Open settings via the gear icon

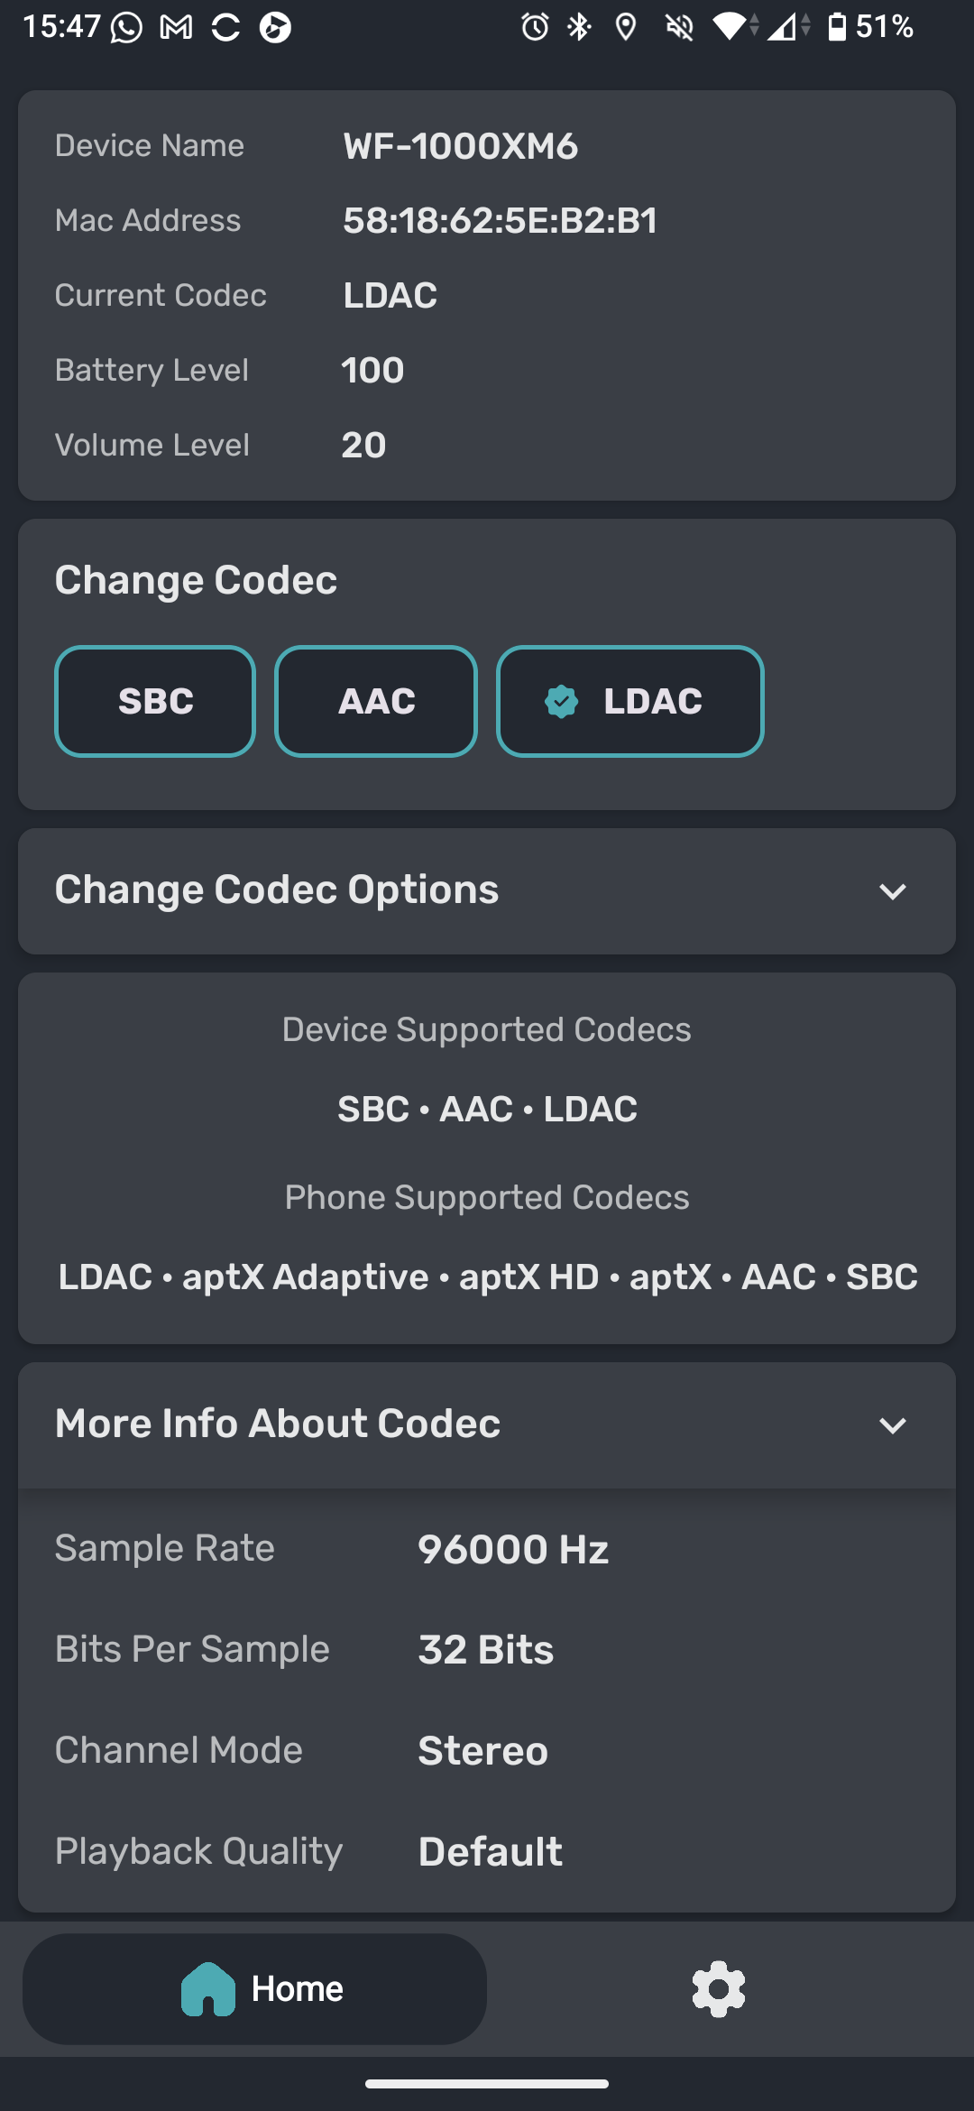coord(718,1988)
